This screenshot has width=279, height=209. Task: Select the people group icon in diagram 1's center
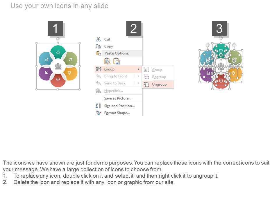point(58,66)
